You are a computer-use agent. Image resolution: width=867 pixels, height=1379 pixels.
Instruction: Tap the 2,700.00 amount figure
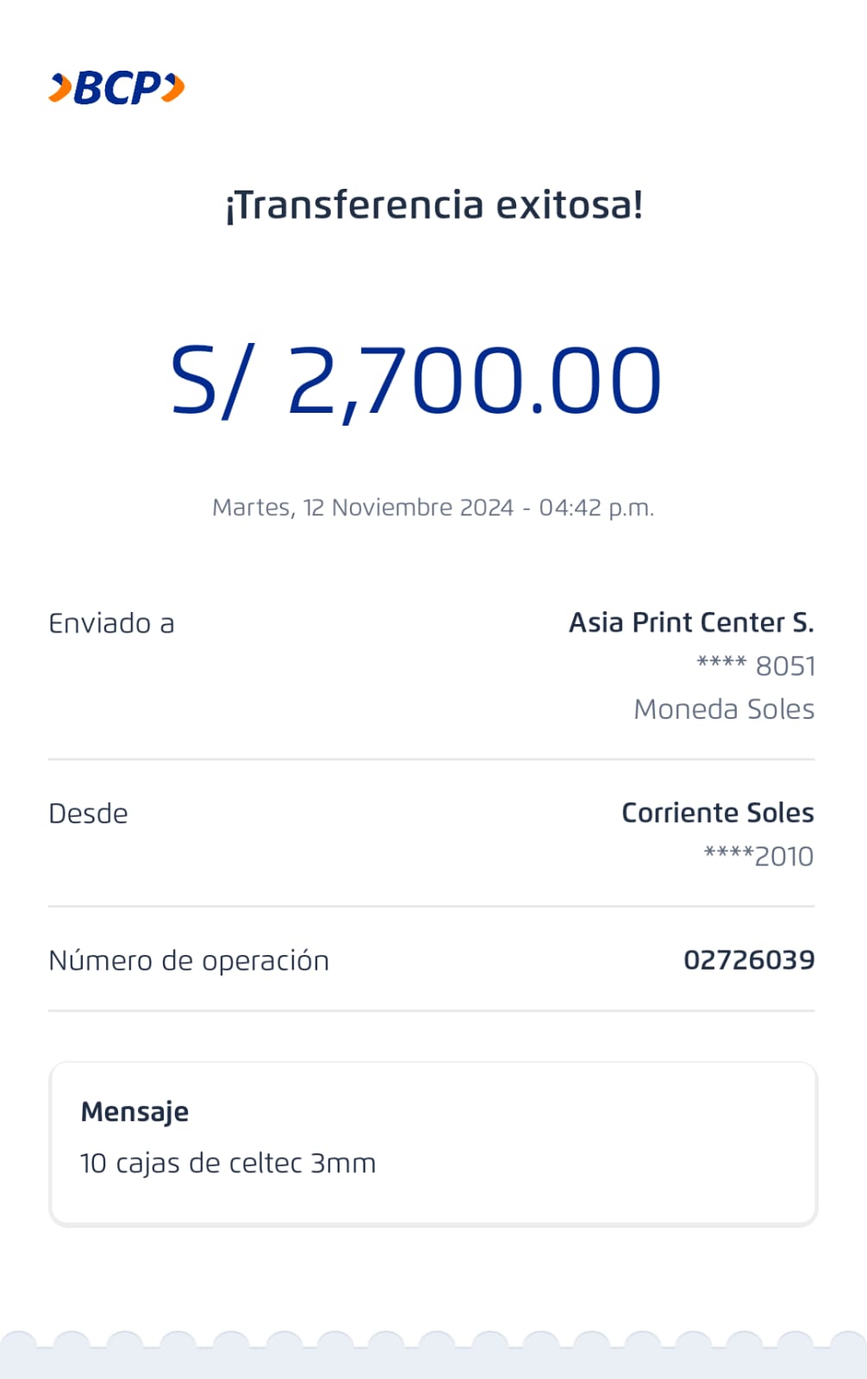tap(474, 381)
